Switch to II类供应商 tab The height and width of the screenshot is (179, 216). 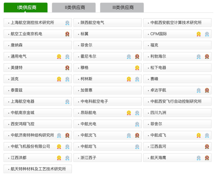point(73,7)
